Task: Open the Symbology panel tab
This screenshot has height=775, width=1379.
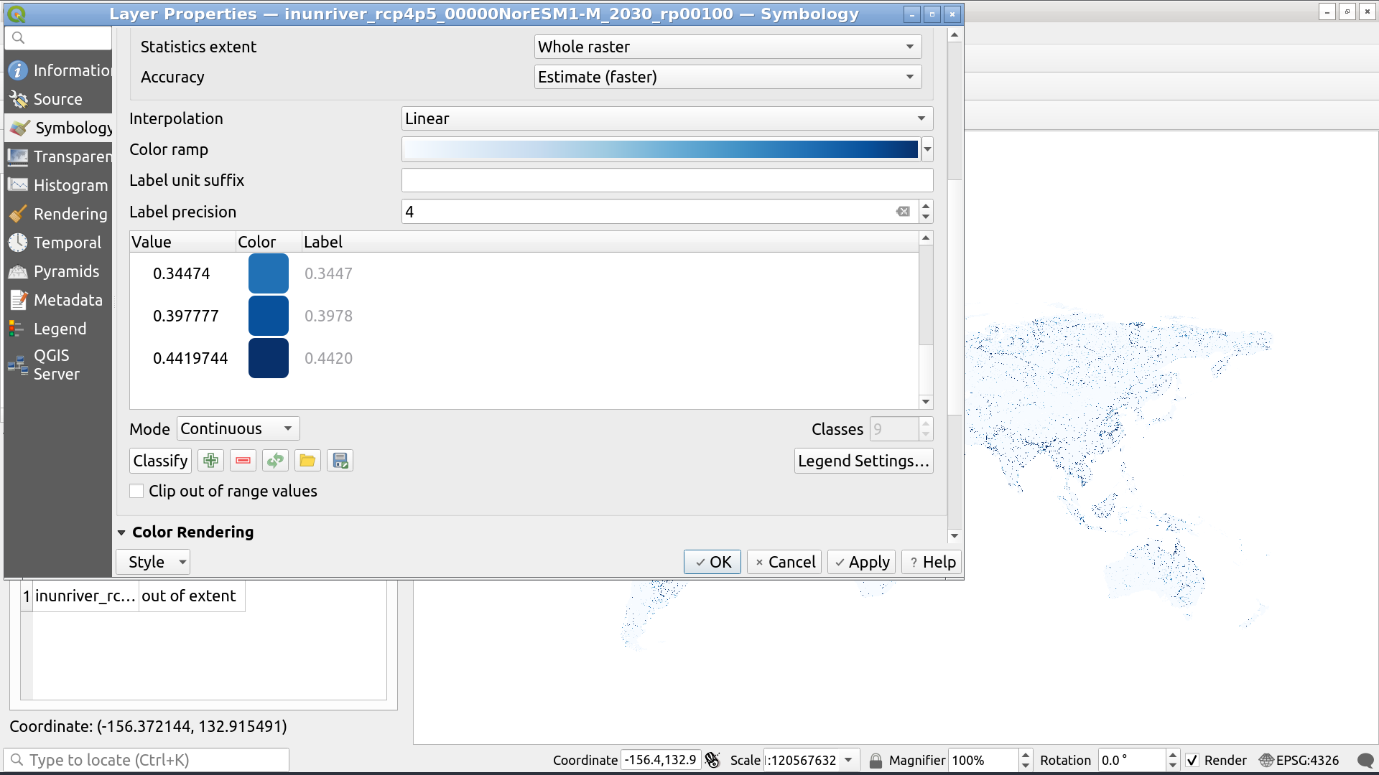Action: point(71,127)
